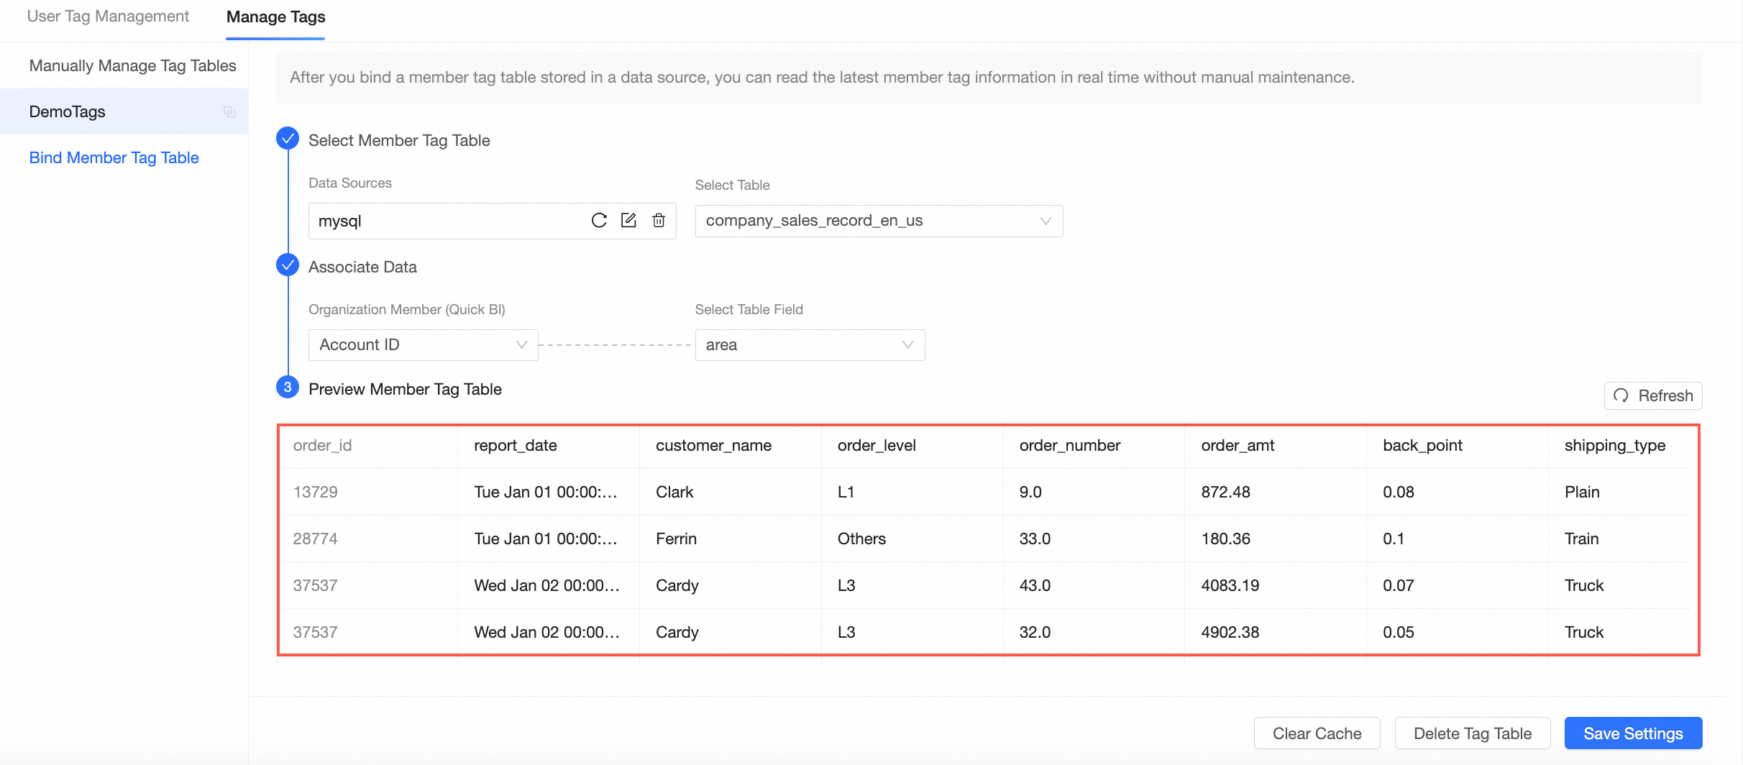Refresh the preview member tag table
This screenshot has height=765, width=1743.
tap(1653, 395)
